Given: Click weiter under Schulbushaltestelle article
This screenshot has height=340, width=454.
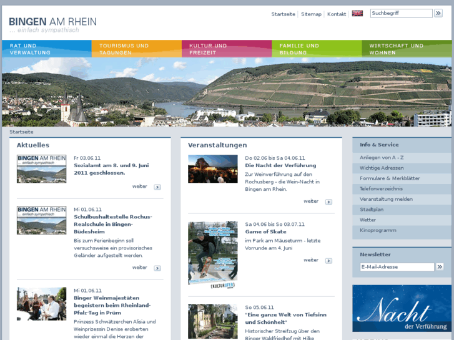Looking at the screenshot, I should [139, 268].
